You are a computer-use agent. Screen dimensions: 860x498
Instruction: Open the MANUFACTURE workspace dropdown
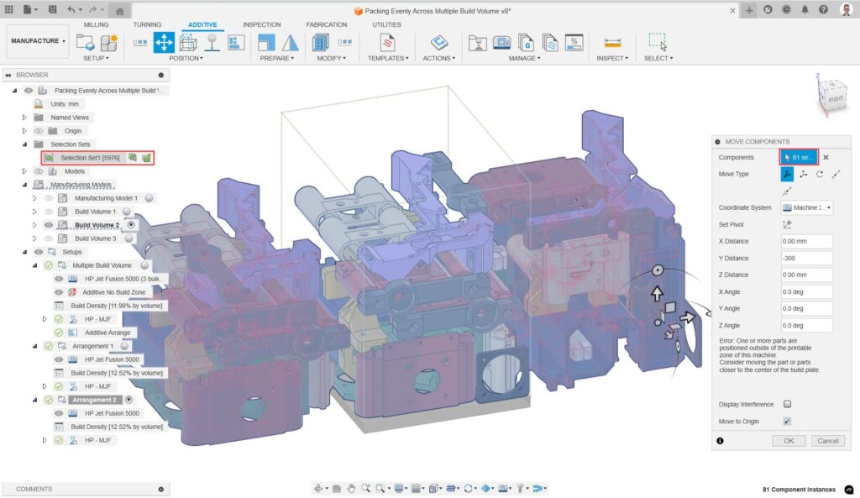[x=37, y=41]
